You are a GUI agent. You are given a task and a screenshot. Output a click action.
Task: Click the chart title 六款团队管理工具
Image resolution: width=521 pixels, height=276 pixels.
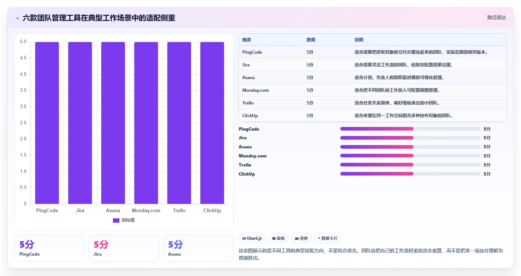click(x=99, y=18)
